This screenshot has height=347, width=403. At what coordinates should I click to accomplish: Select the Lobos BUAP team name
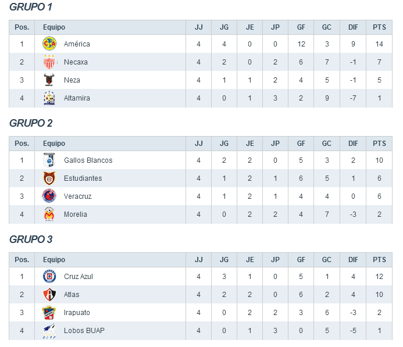click(84, 331)
